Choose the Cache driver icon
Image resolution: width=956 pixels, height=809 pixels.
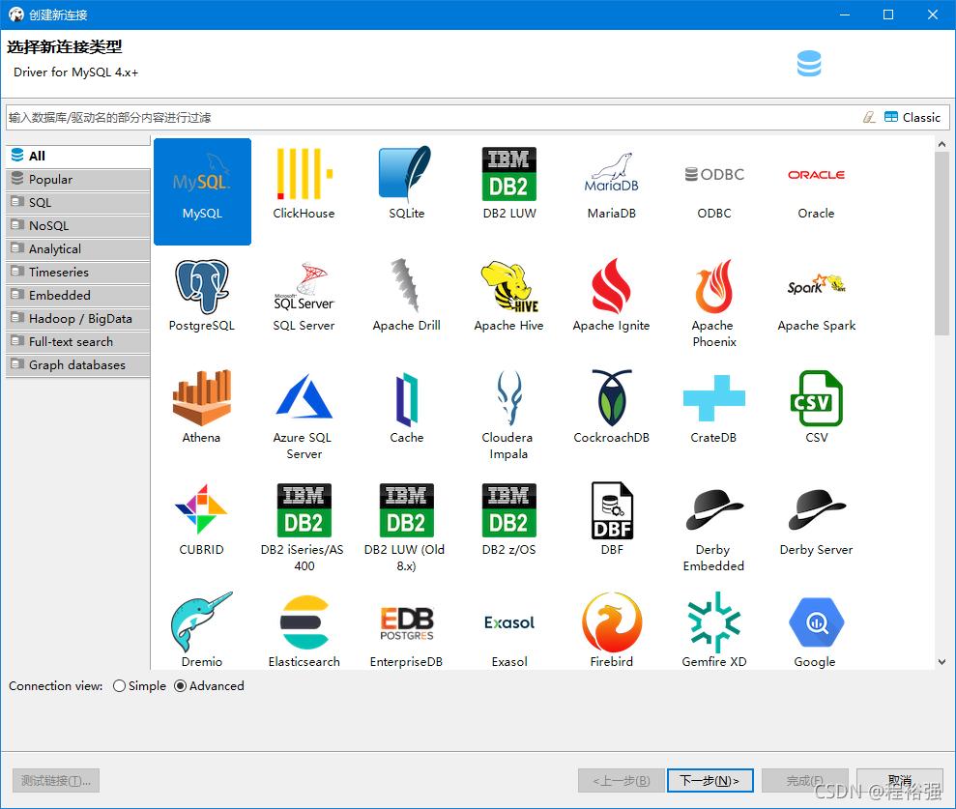(x=406, y=399)
